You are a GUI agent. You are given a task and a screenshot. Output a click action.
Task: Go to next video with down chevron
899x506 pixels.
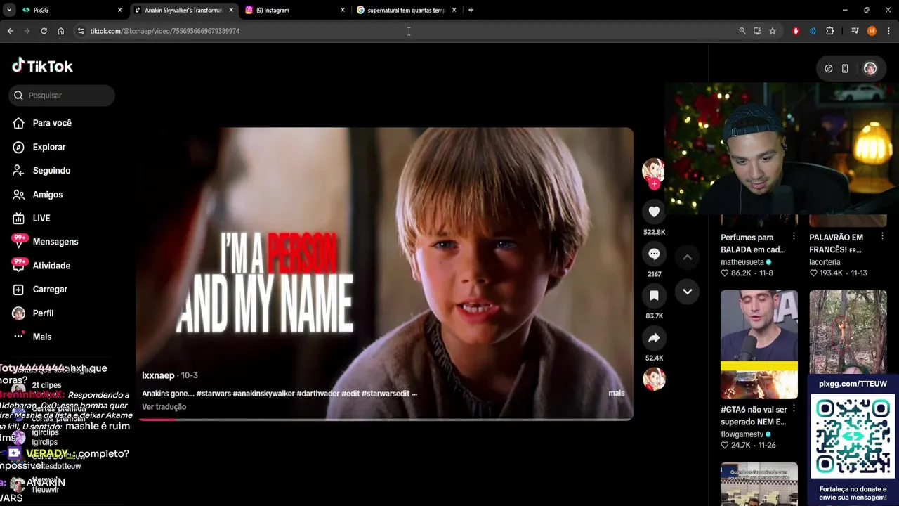pyautogui.click(x=688, y=291)
